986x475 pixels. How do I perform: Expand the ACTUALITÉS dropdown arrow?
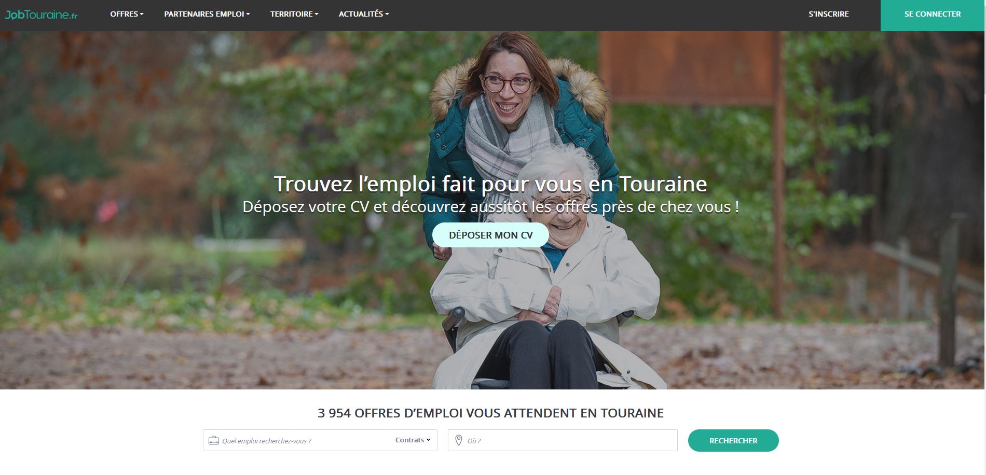[387, 15]
